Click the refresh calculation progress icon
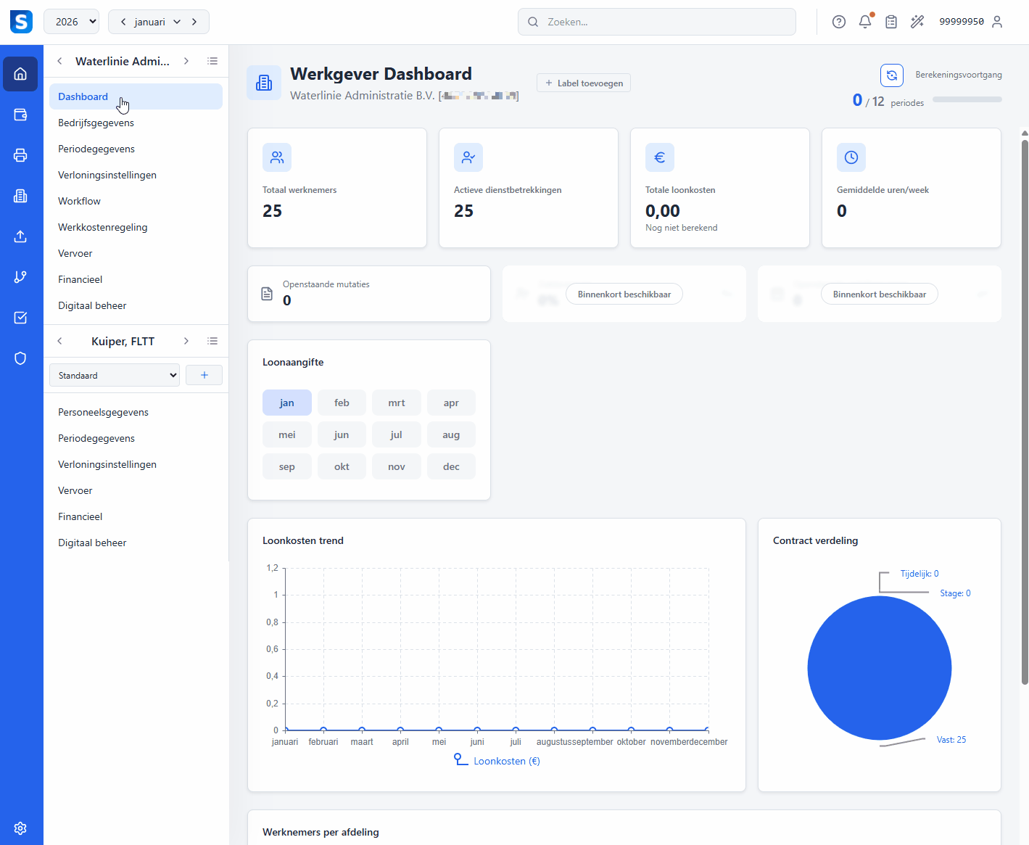Screen dimensions: 1029x845 point(892,75)
